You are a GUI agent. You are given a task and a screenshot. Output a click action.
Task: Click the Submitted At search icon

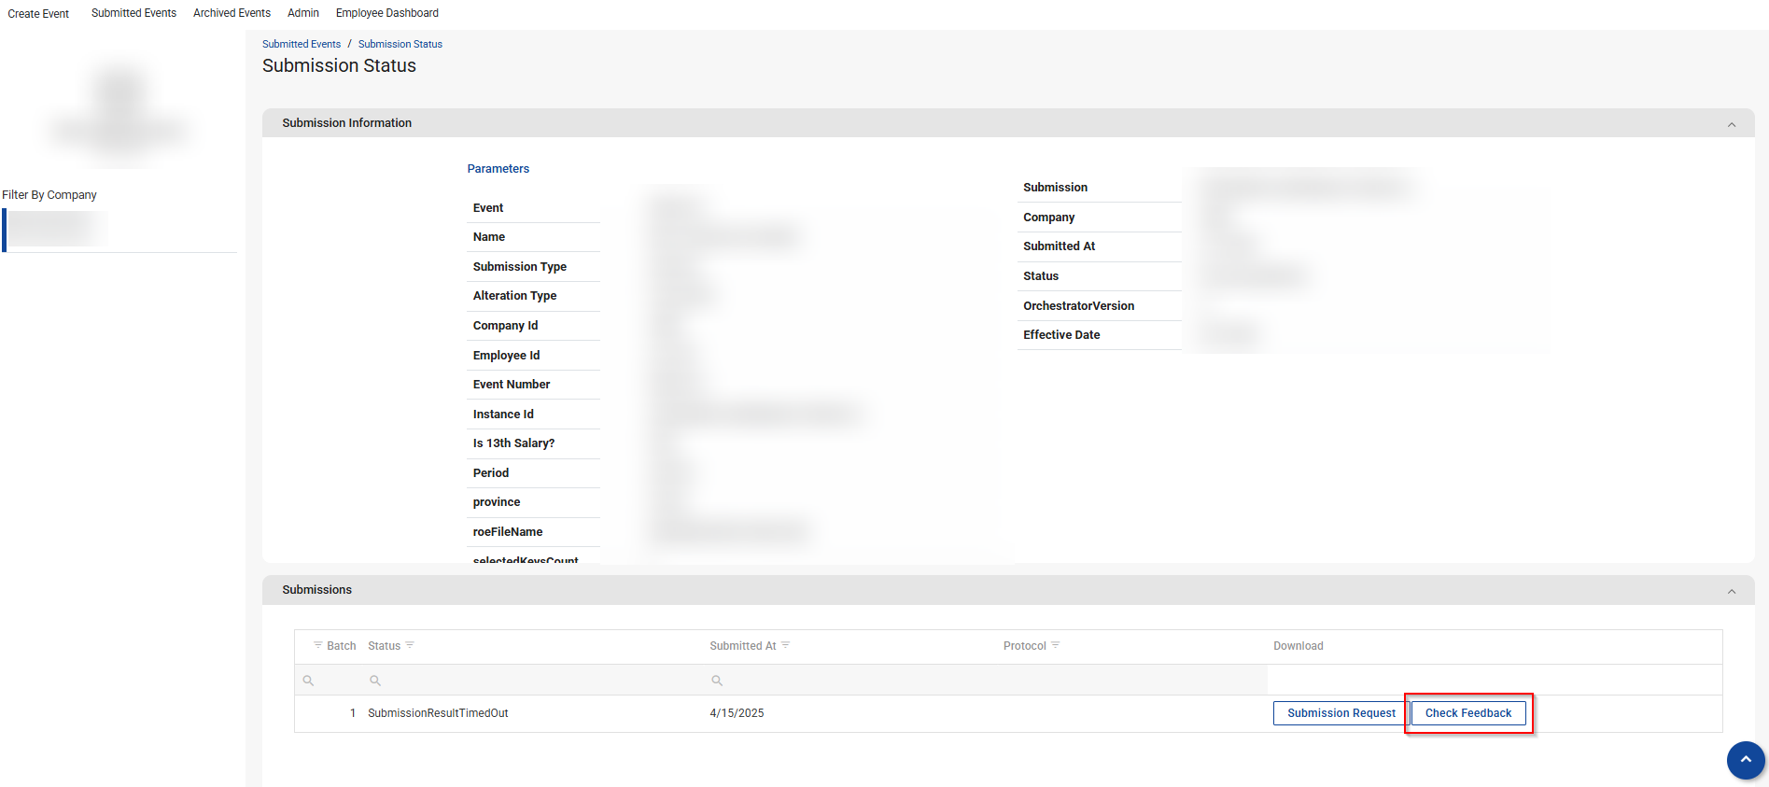coord(717,681)
